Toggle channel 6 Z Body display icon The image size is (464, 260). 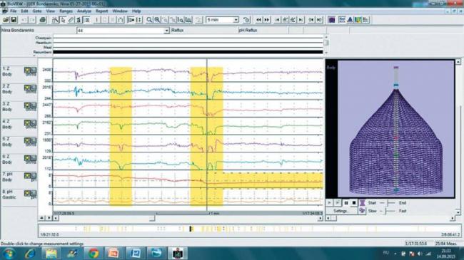[27, 158]
